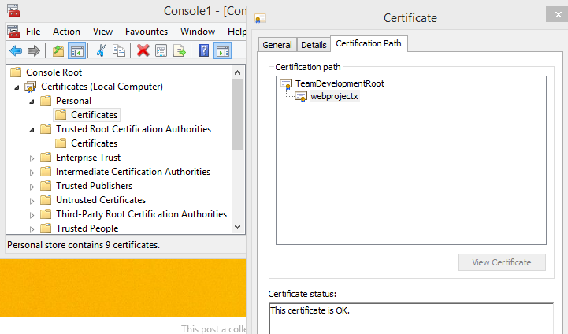This screenshot has width=568, height=334.
Task: Click the tree pane scroll down arrow
Action: pyautogui.click(x=239, y=227)
